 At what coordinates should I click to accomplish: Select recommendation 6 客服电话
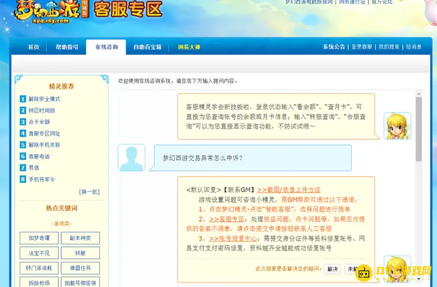point(35,156)
